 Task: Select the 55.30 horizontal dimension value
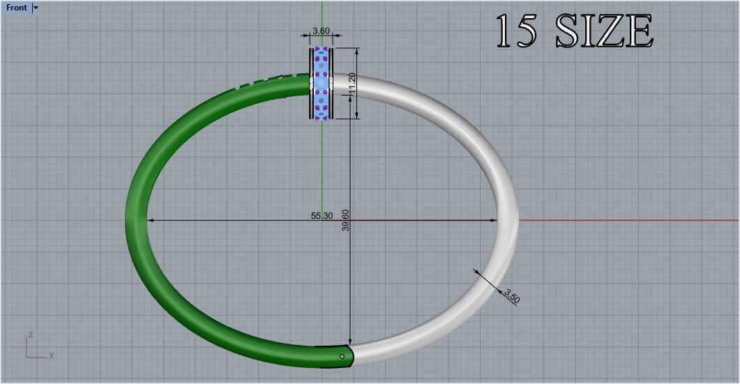[x=322, y=215]
